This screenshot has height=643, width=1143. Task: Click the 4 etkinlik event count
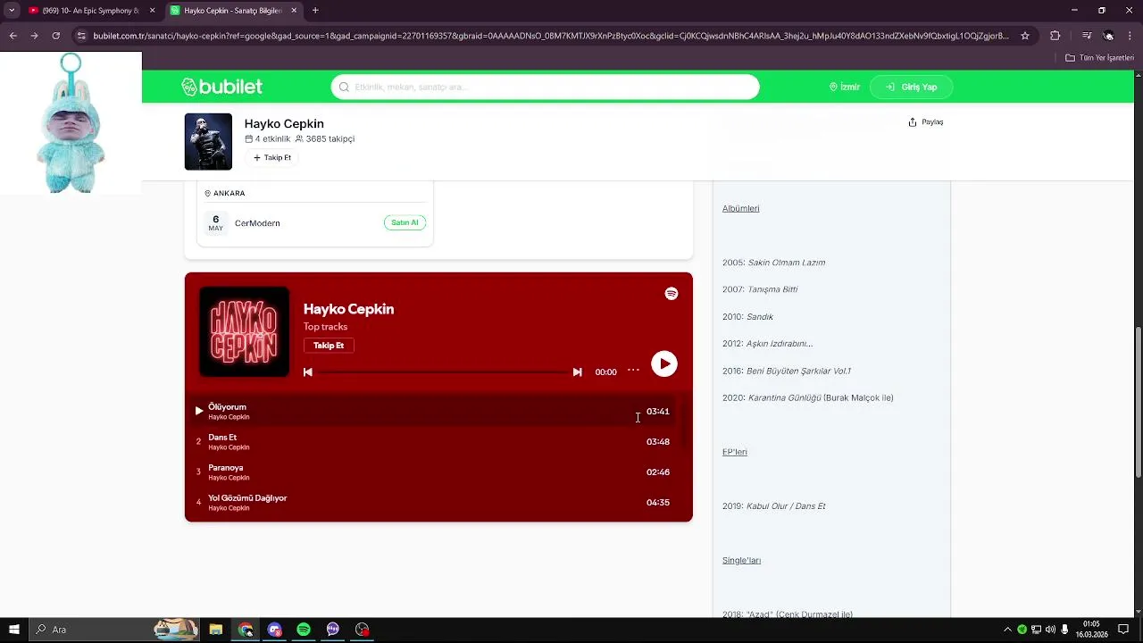[x=267, y=139]
